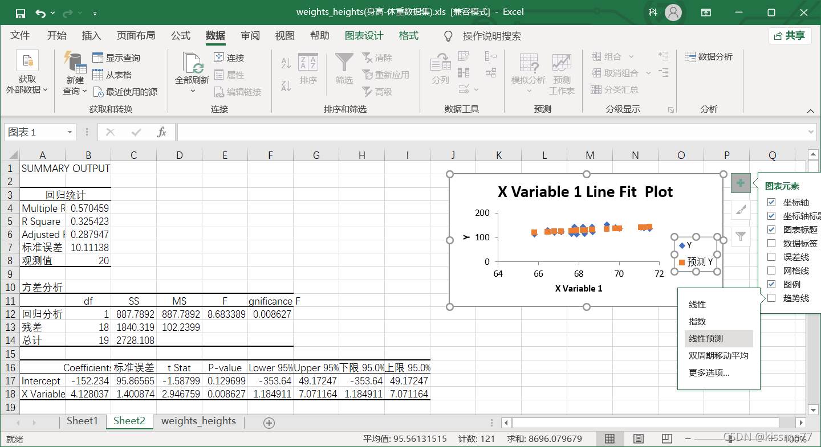Click Subtotal (分类汇总) icon
This screenshot has height=447, width=821.
point(596,89)
